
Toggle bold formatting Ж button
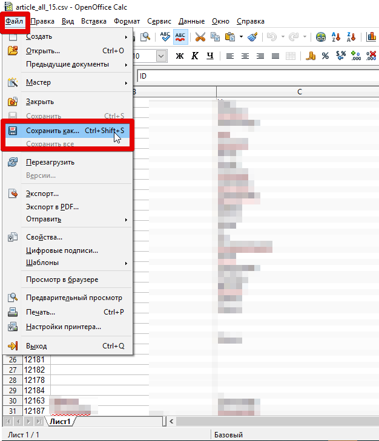[180, 56]
